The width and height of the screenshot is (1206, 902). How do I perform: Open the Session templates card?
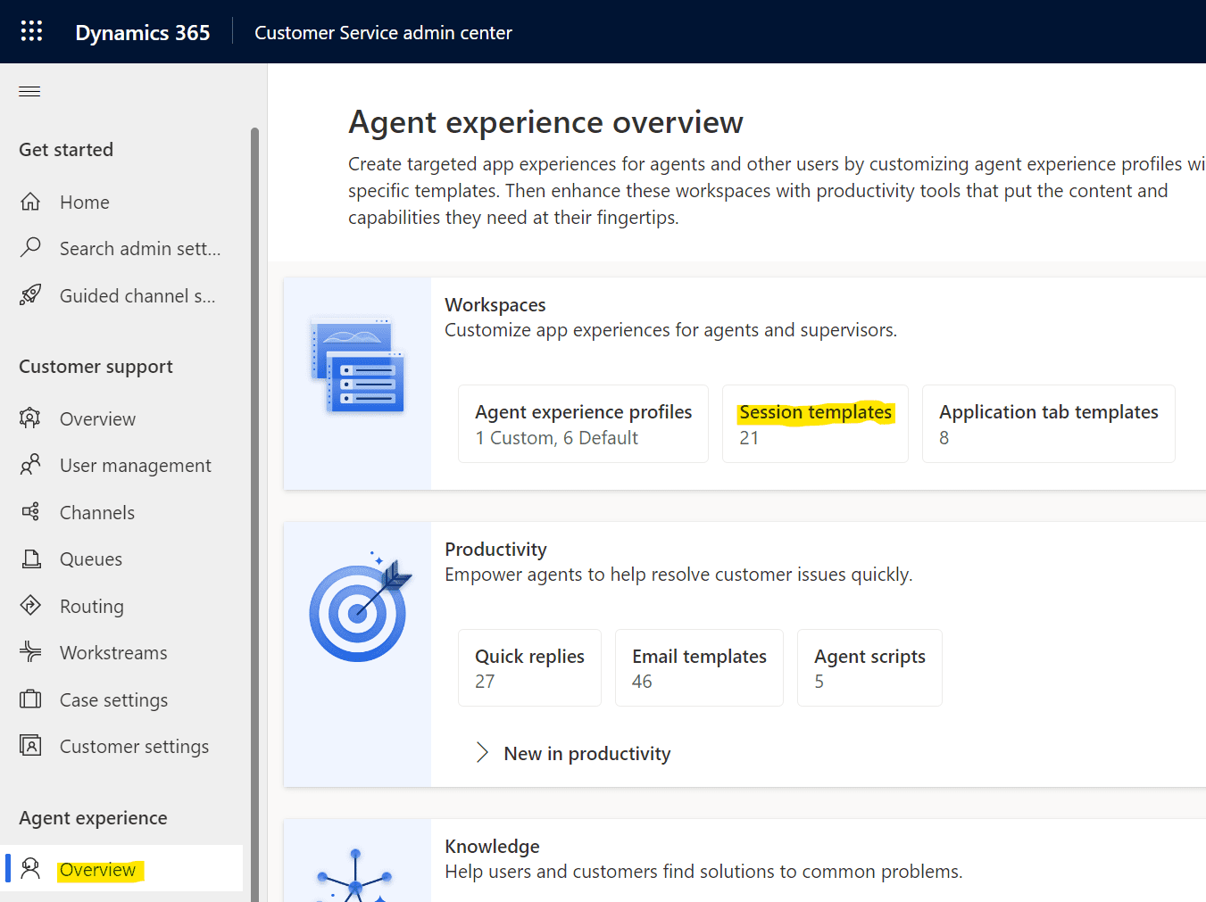click(815, 424)
